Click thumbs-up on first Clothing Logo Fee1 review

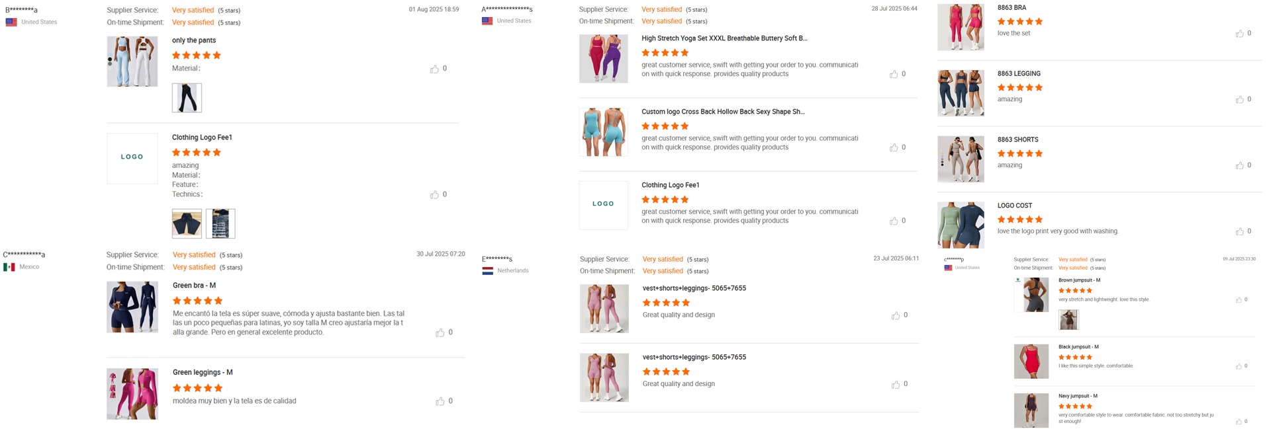[x=434, y=194]
